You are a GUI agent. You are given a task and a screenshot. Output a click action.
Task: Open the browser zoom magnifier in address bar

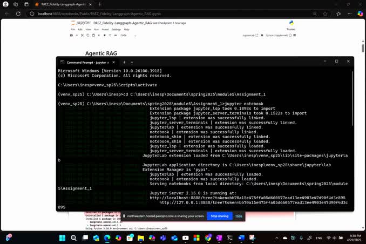coord(315,14)
